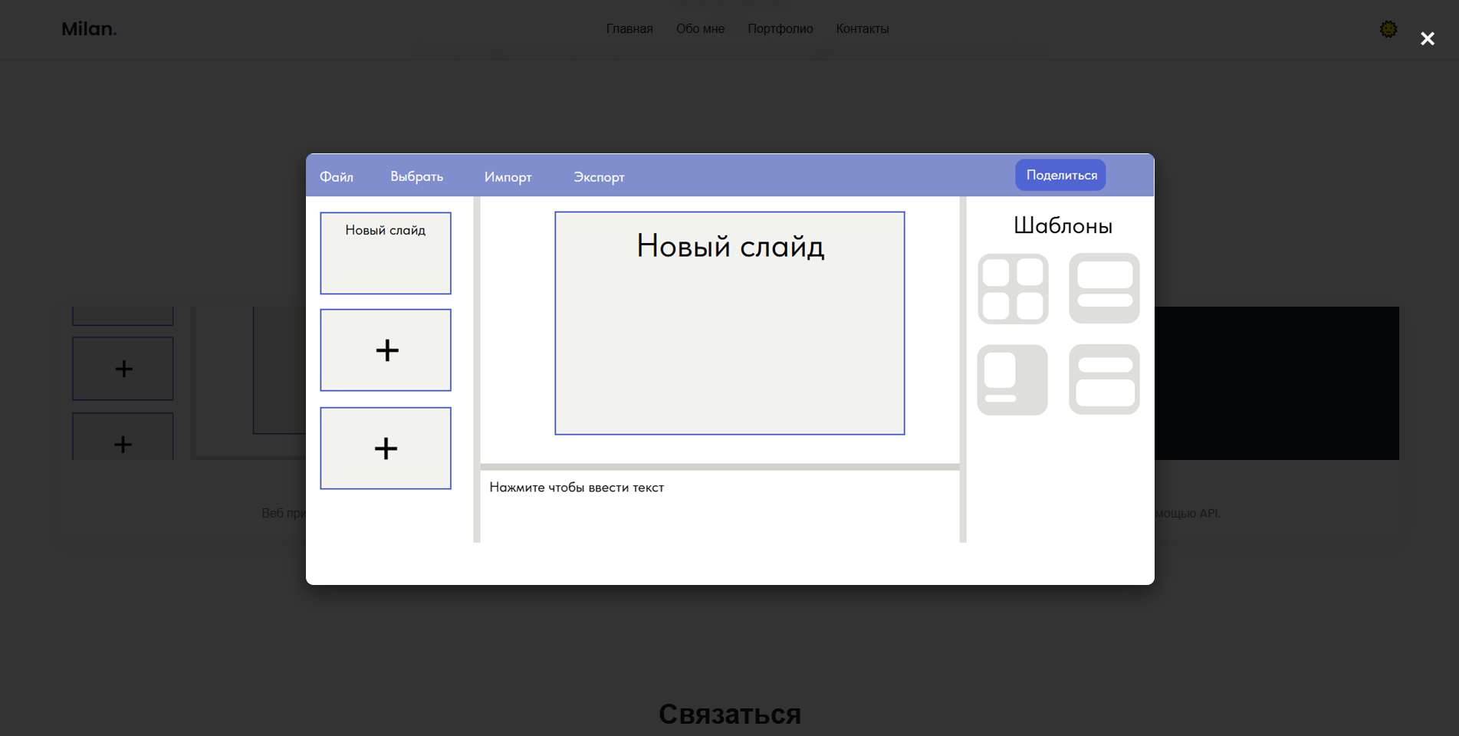This screenshot has width=1459, height=736.
Task: Choose the large-top-block template with bar below
Action: 1104,289
